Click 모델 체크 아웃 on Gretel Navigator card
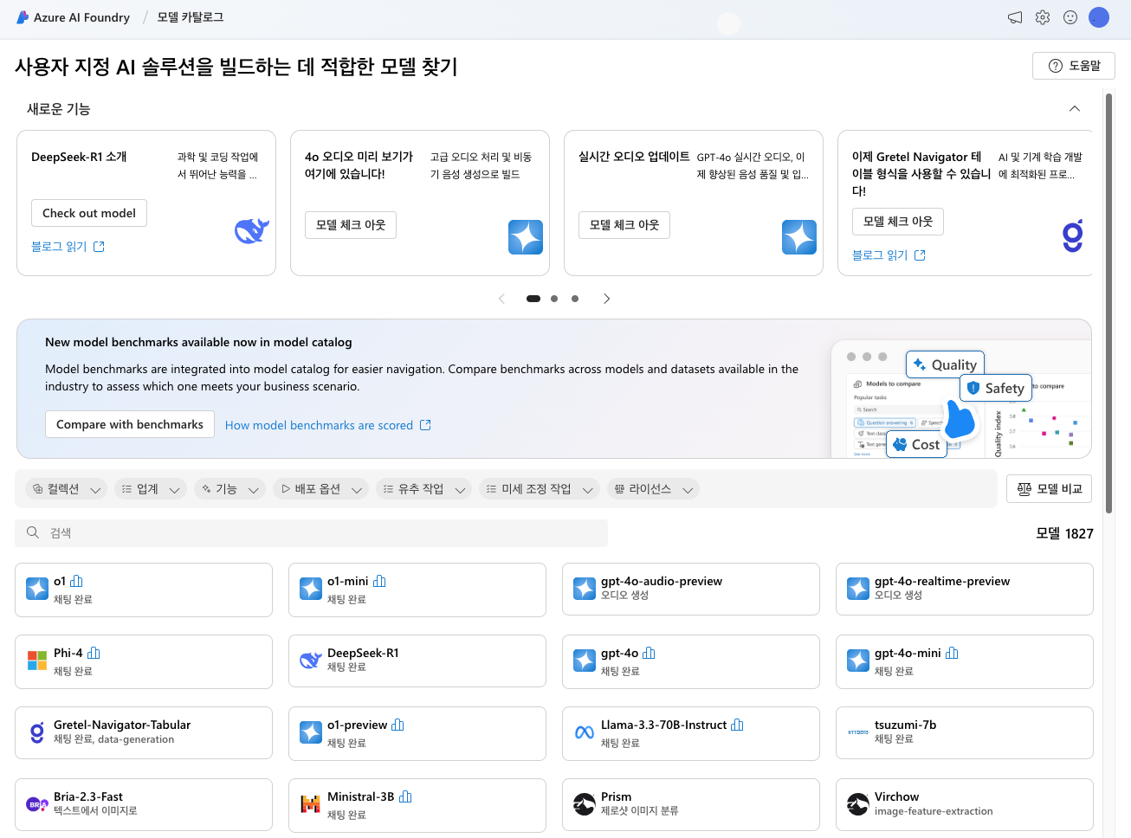The image size is (1131, 838). click(898, 222)
